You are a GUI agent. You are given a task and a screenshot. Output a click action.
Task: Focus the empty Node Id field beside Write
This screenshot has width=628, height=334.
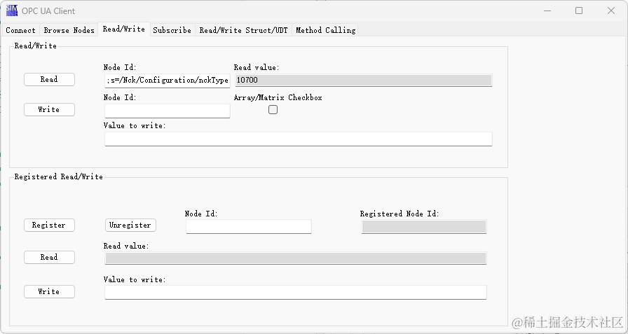(x=167, y=111)
